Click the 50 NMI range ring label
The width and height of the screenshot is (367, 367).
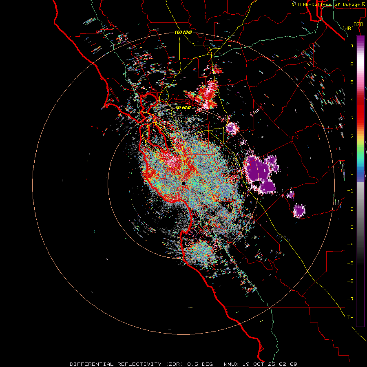coord(183,108)
